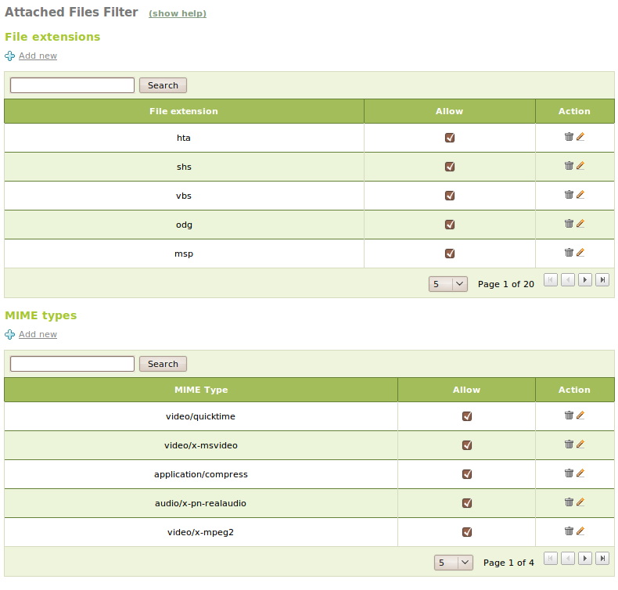Edit the msp extension row
This screenshot has height=590, width=618.
pyautogui.click(x=580, y=253)
